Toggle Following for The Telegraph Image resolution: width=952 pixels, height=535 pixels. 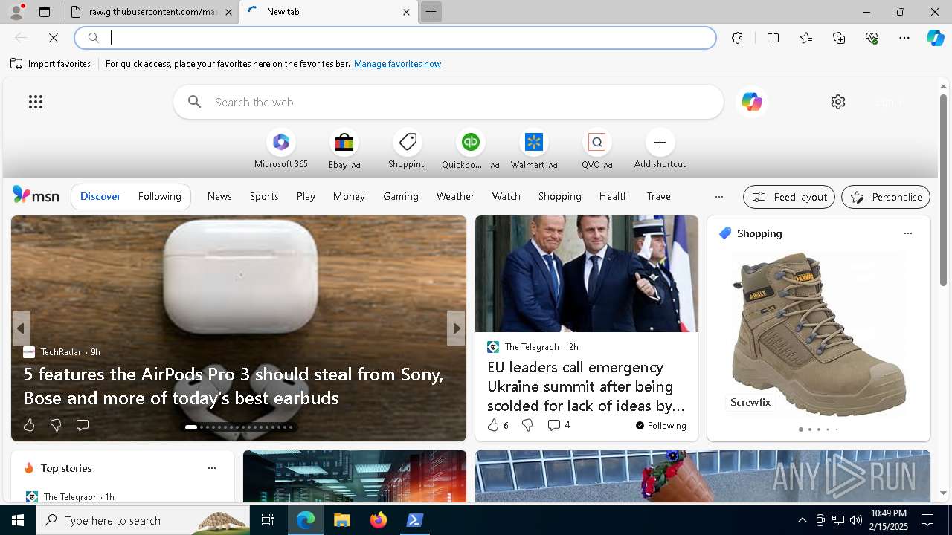point(660,425)
